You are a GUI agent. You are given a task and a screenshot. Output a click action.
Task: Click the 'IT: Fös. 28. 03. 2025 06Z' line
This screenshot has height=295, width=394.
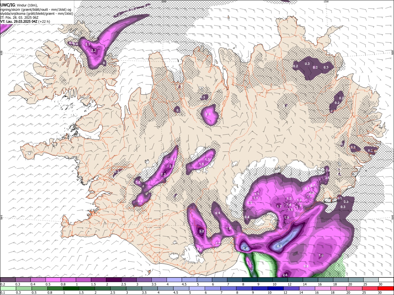tap(19, 18)
